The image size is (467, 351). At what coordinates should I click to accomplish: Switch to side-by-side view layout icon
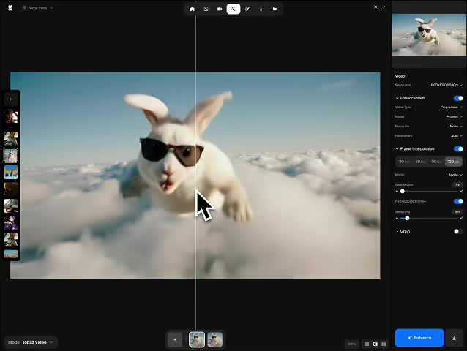384,344
